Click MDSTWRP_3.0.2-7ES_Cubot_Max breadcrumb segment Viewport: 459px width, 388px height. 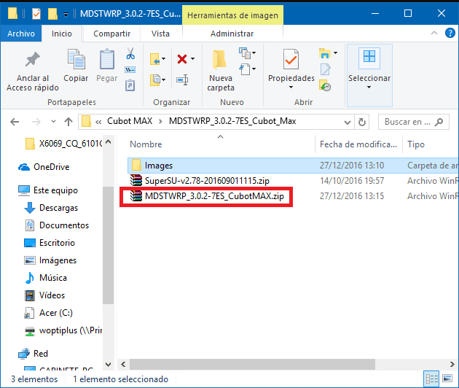pos(232,121)
